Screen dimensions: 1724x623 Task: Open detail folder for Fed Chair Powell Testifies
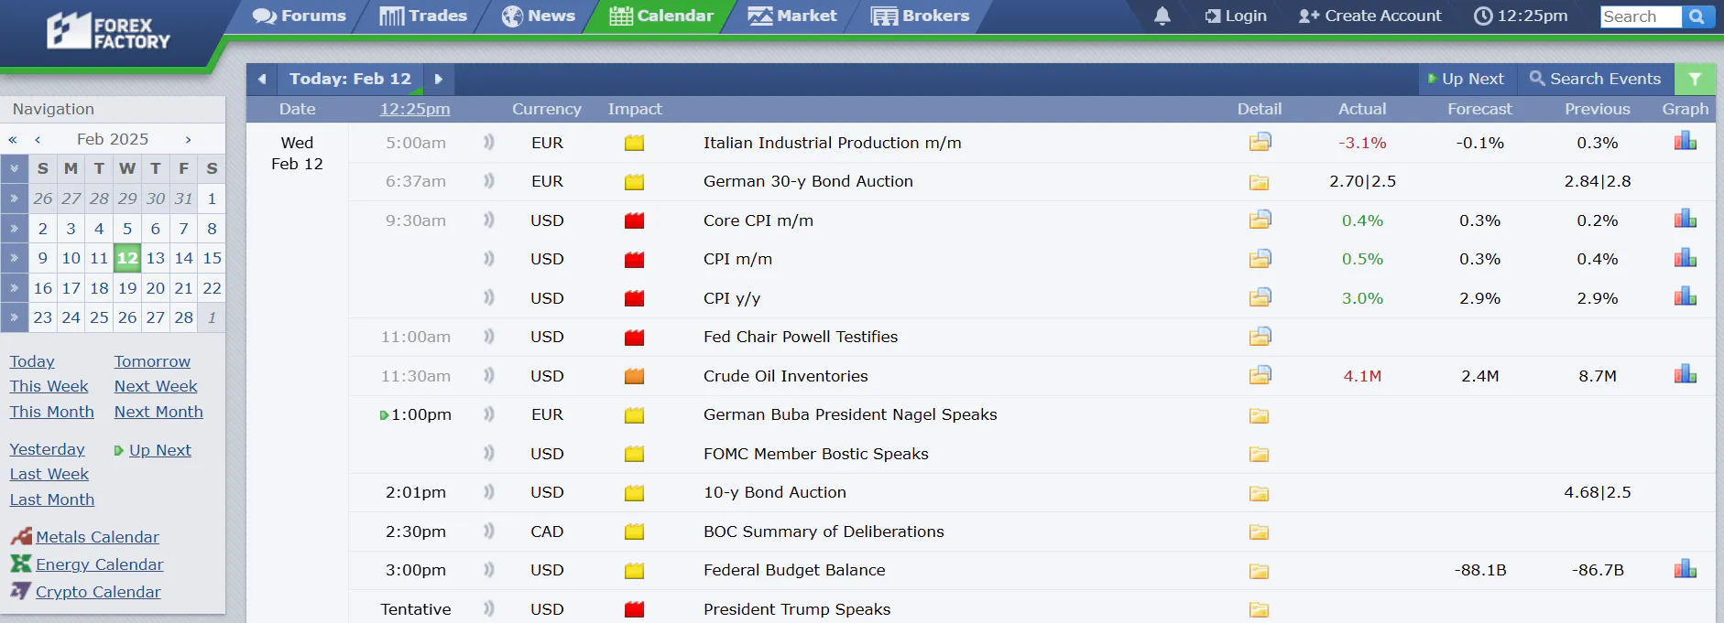click(x=1260, y=336)
